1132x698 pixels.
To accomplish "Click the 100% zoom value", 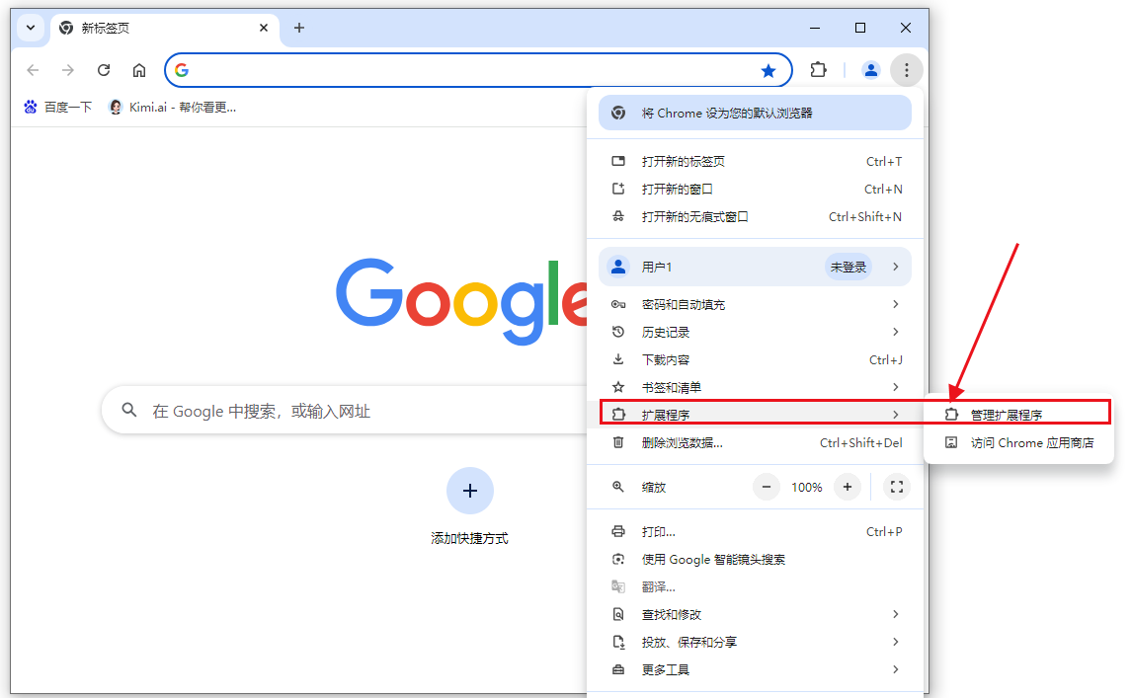I will pos(806,488).
